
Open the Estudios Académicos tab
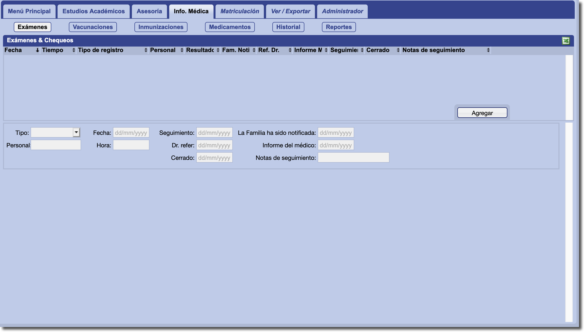pyautogui.click(x=93, y=11)
